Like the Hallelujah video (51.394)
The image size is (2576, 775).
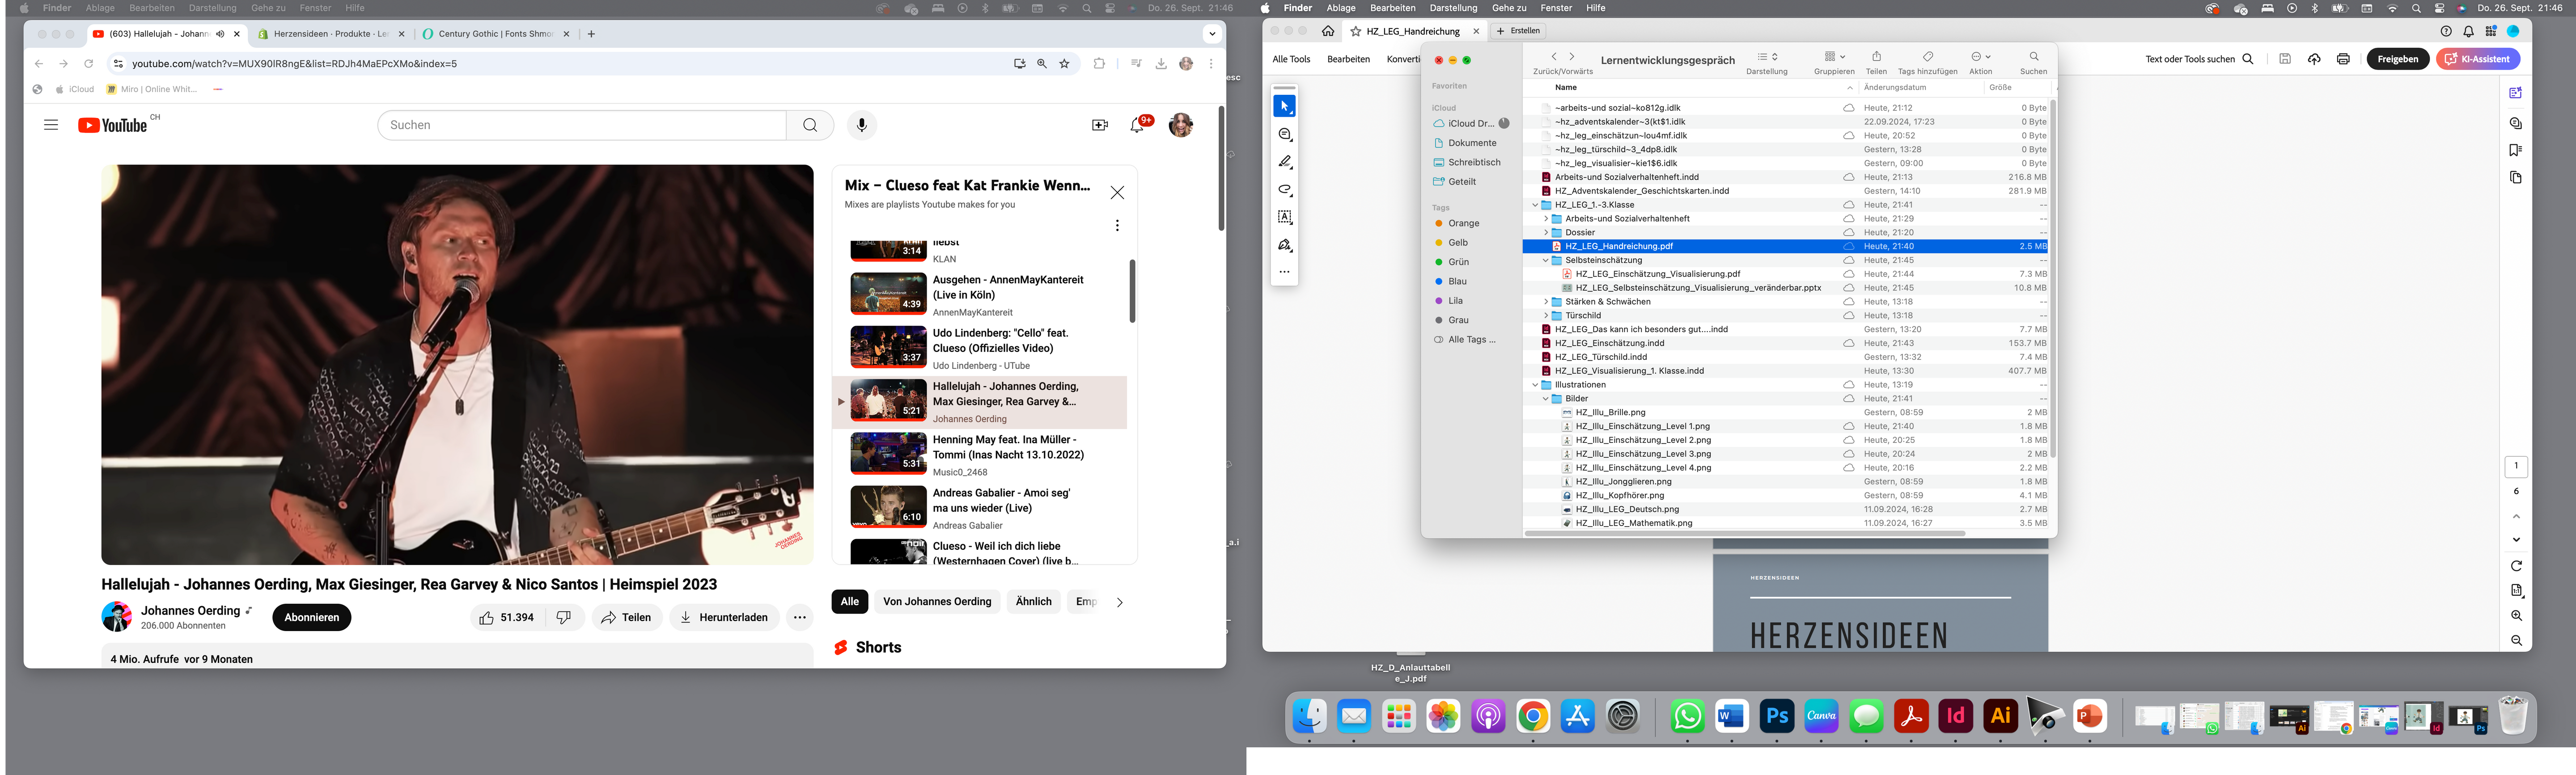pyautogui.click(x=508, y=618)
